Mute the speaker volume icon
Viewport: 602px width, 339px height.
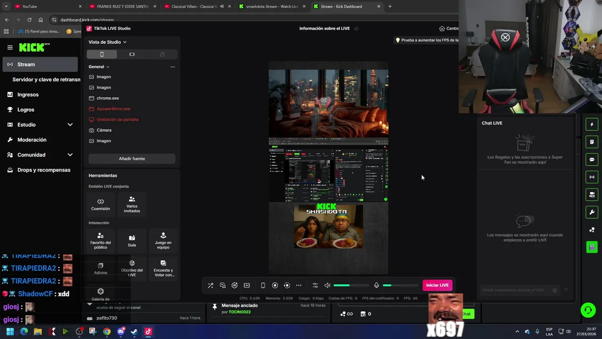pos(327,285)
